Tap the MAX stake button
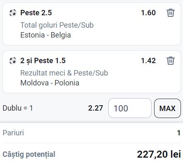This screenshot has width=183, height=163. (x=167, y=108)
